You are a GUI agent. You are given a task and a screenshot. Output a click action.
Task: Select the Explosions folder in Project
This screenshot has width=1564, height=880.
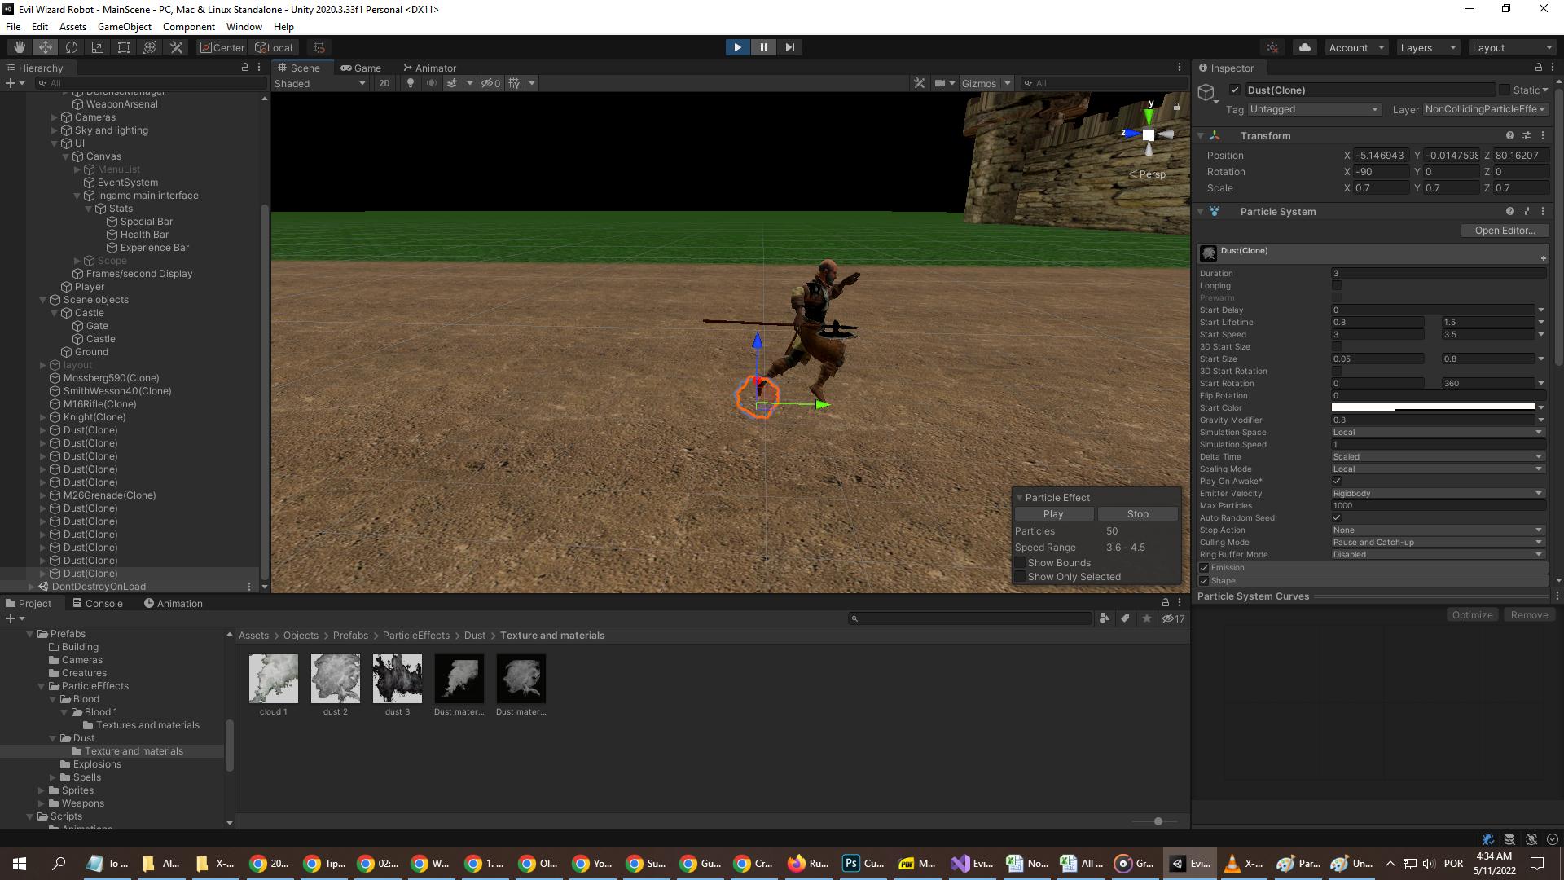click(97, 764)
